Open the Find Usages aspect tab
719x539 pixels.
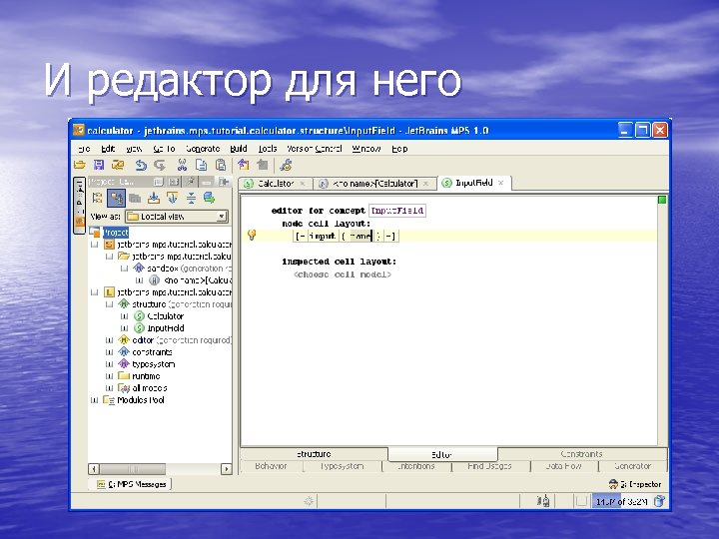pyautogui.click(x=489, y=466)
